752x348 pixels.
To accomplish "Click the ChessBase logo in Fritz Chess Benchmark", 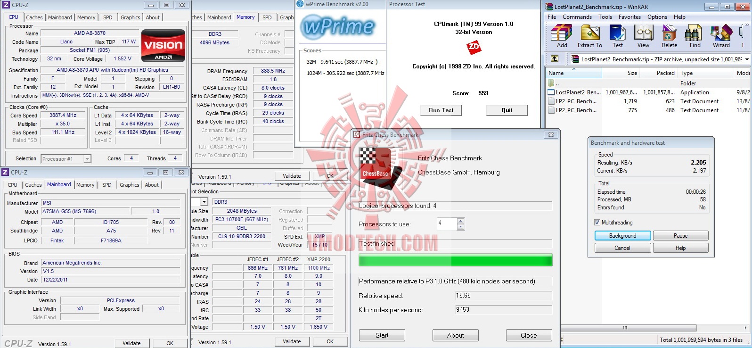I will 381,167.
